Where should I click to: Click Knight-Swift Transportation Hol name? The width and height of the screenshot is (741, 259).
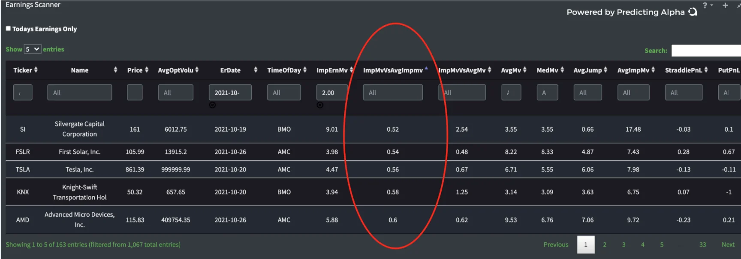point(80,192)
